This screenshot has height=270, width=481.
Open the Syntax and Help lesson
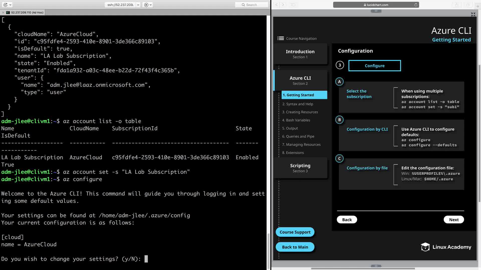298,104
